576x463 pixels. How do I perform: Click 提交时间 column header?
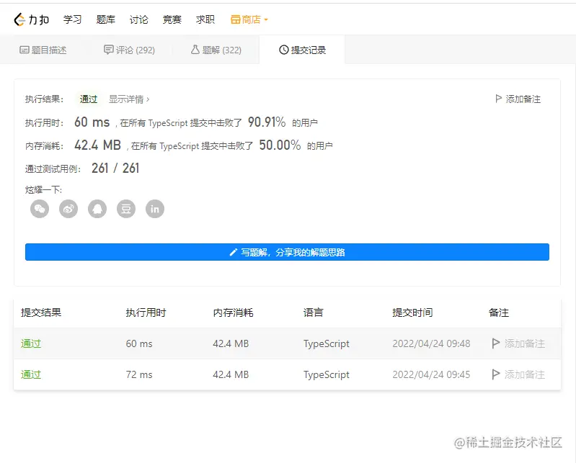click(412, 313)
